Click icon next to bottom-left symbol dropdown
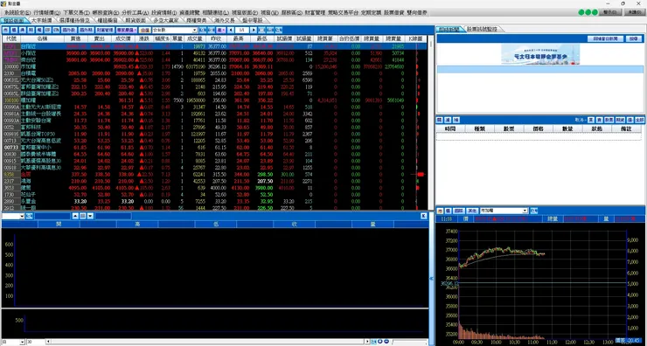Screen dimensions: 647x346 (x=29, y=216)
